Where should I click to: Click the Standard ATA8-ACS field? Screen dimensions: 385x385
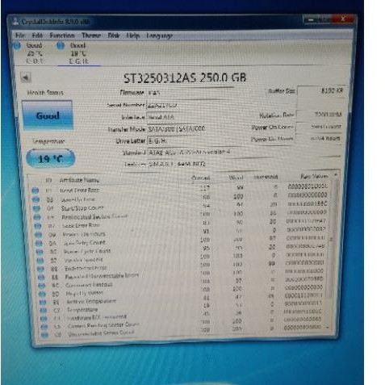pos(244,153)
